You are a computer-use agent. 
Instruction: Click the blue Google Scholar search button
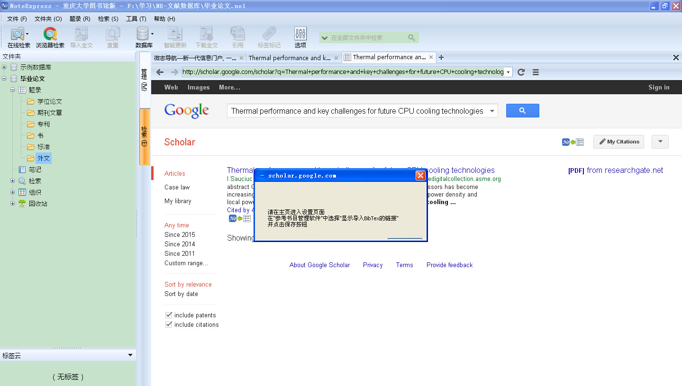[x=522, y=110]
